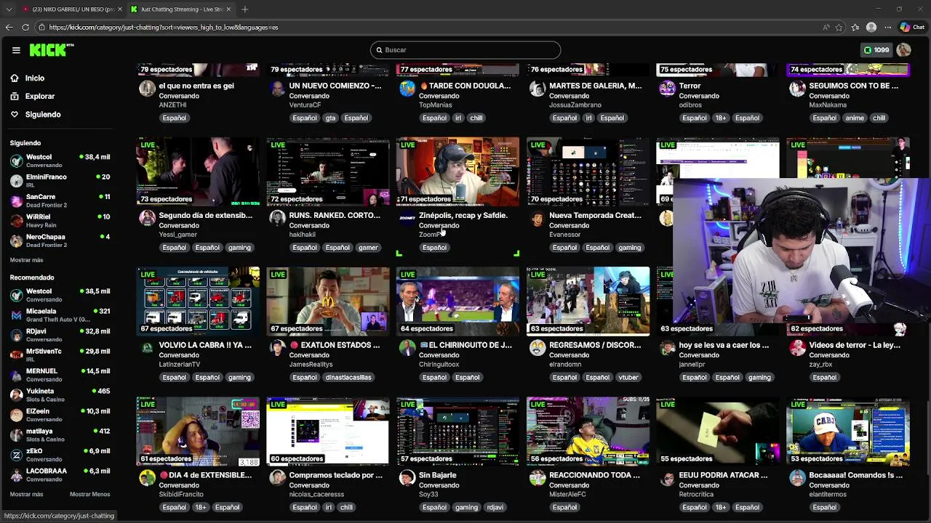Click the gamer tag under hakihakii
Screen dimensions: 931x523
368,248
